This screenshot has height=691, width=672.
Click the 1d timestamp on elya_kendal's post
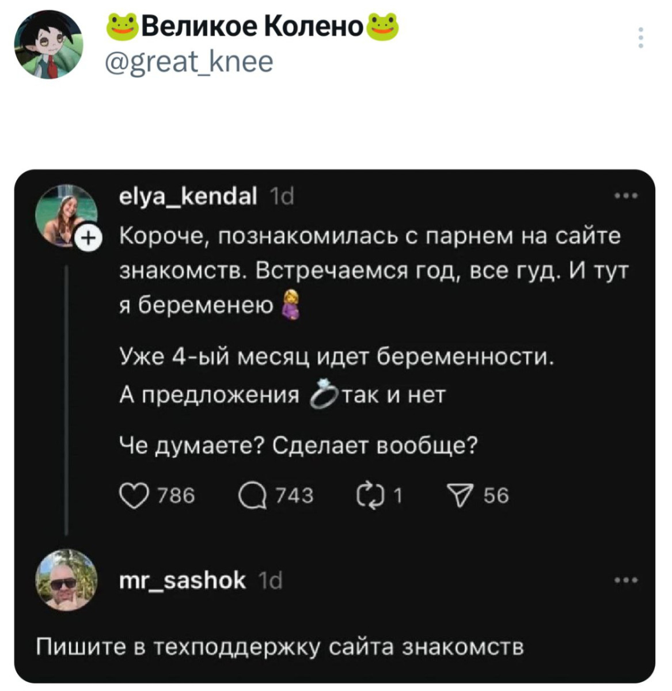282,198
